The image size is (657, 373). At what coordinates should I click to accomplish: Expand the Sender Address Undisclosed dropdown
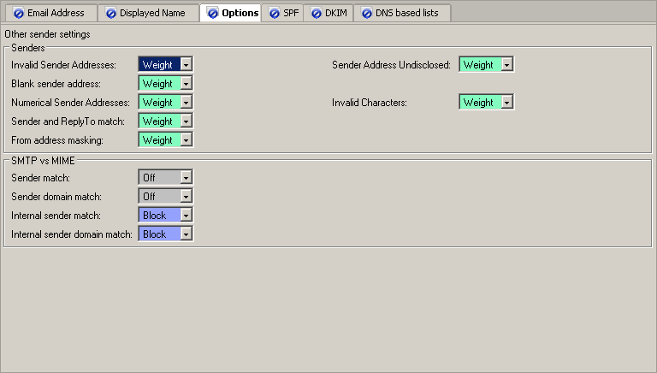506,65
